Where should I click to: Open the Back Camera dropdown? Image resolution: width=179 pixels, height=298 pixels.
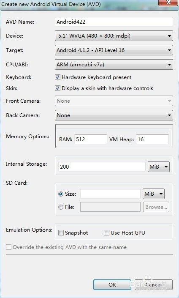coord(114,115)
